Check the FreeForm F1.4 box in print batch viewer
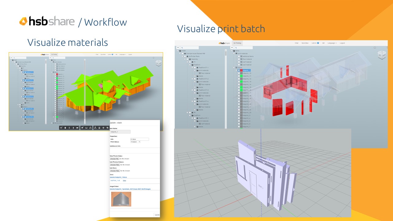The height and width of the screenshot is (221, 393). (x=194, y=101)
